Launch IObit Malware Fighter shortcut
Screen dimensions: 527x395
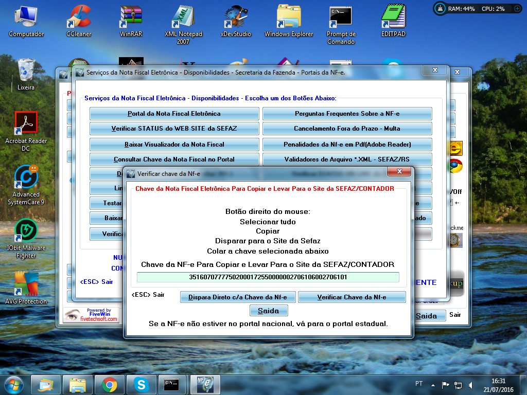tap(26, 230)
